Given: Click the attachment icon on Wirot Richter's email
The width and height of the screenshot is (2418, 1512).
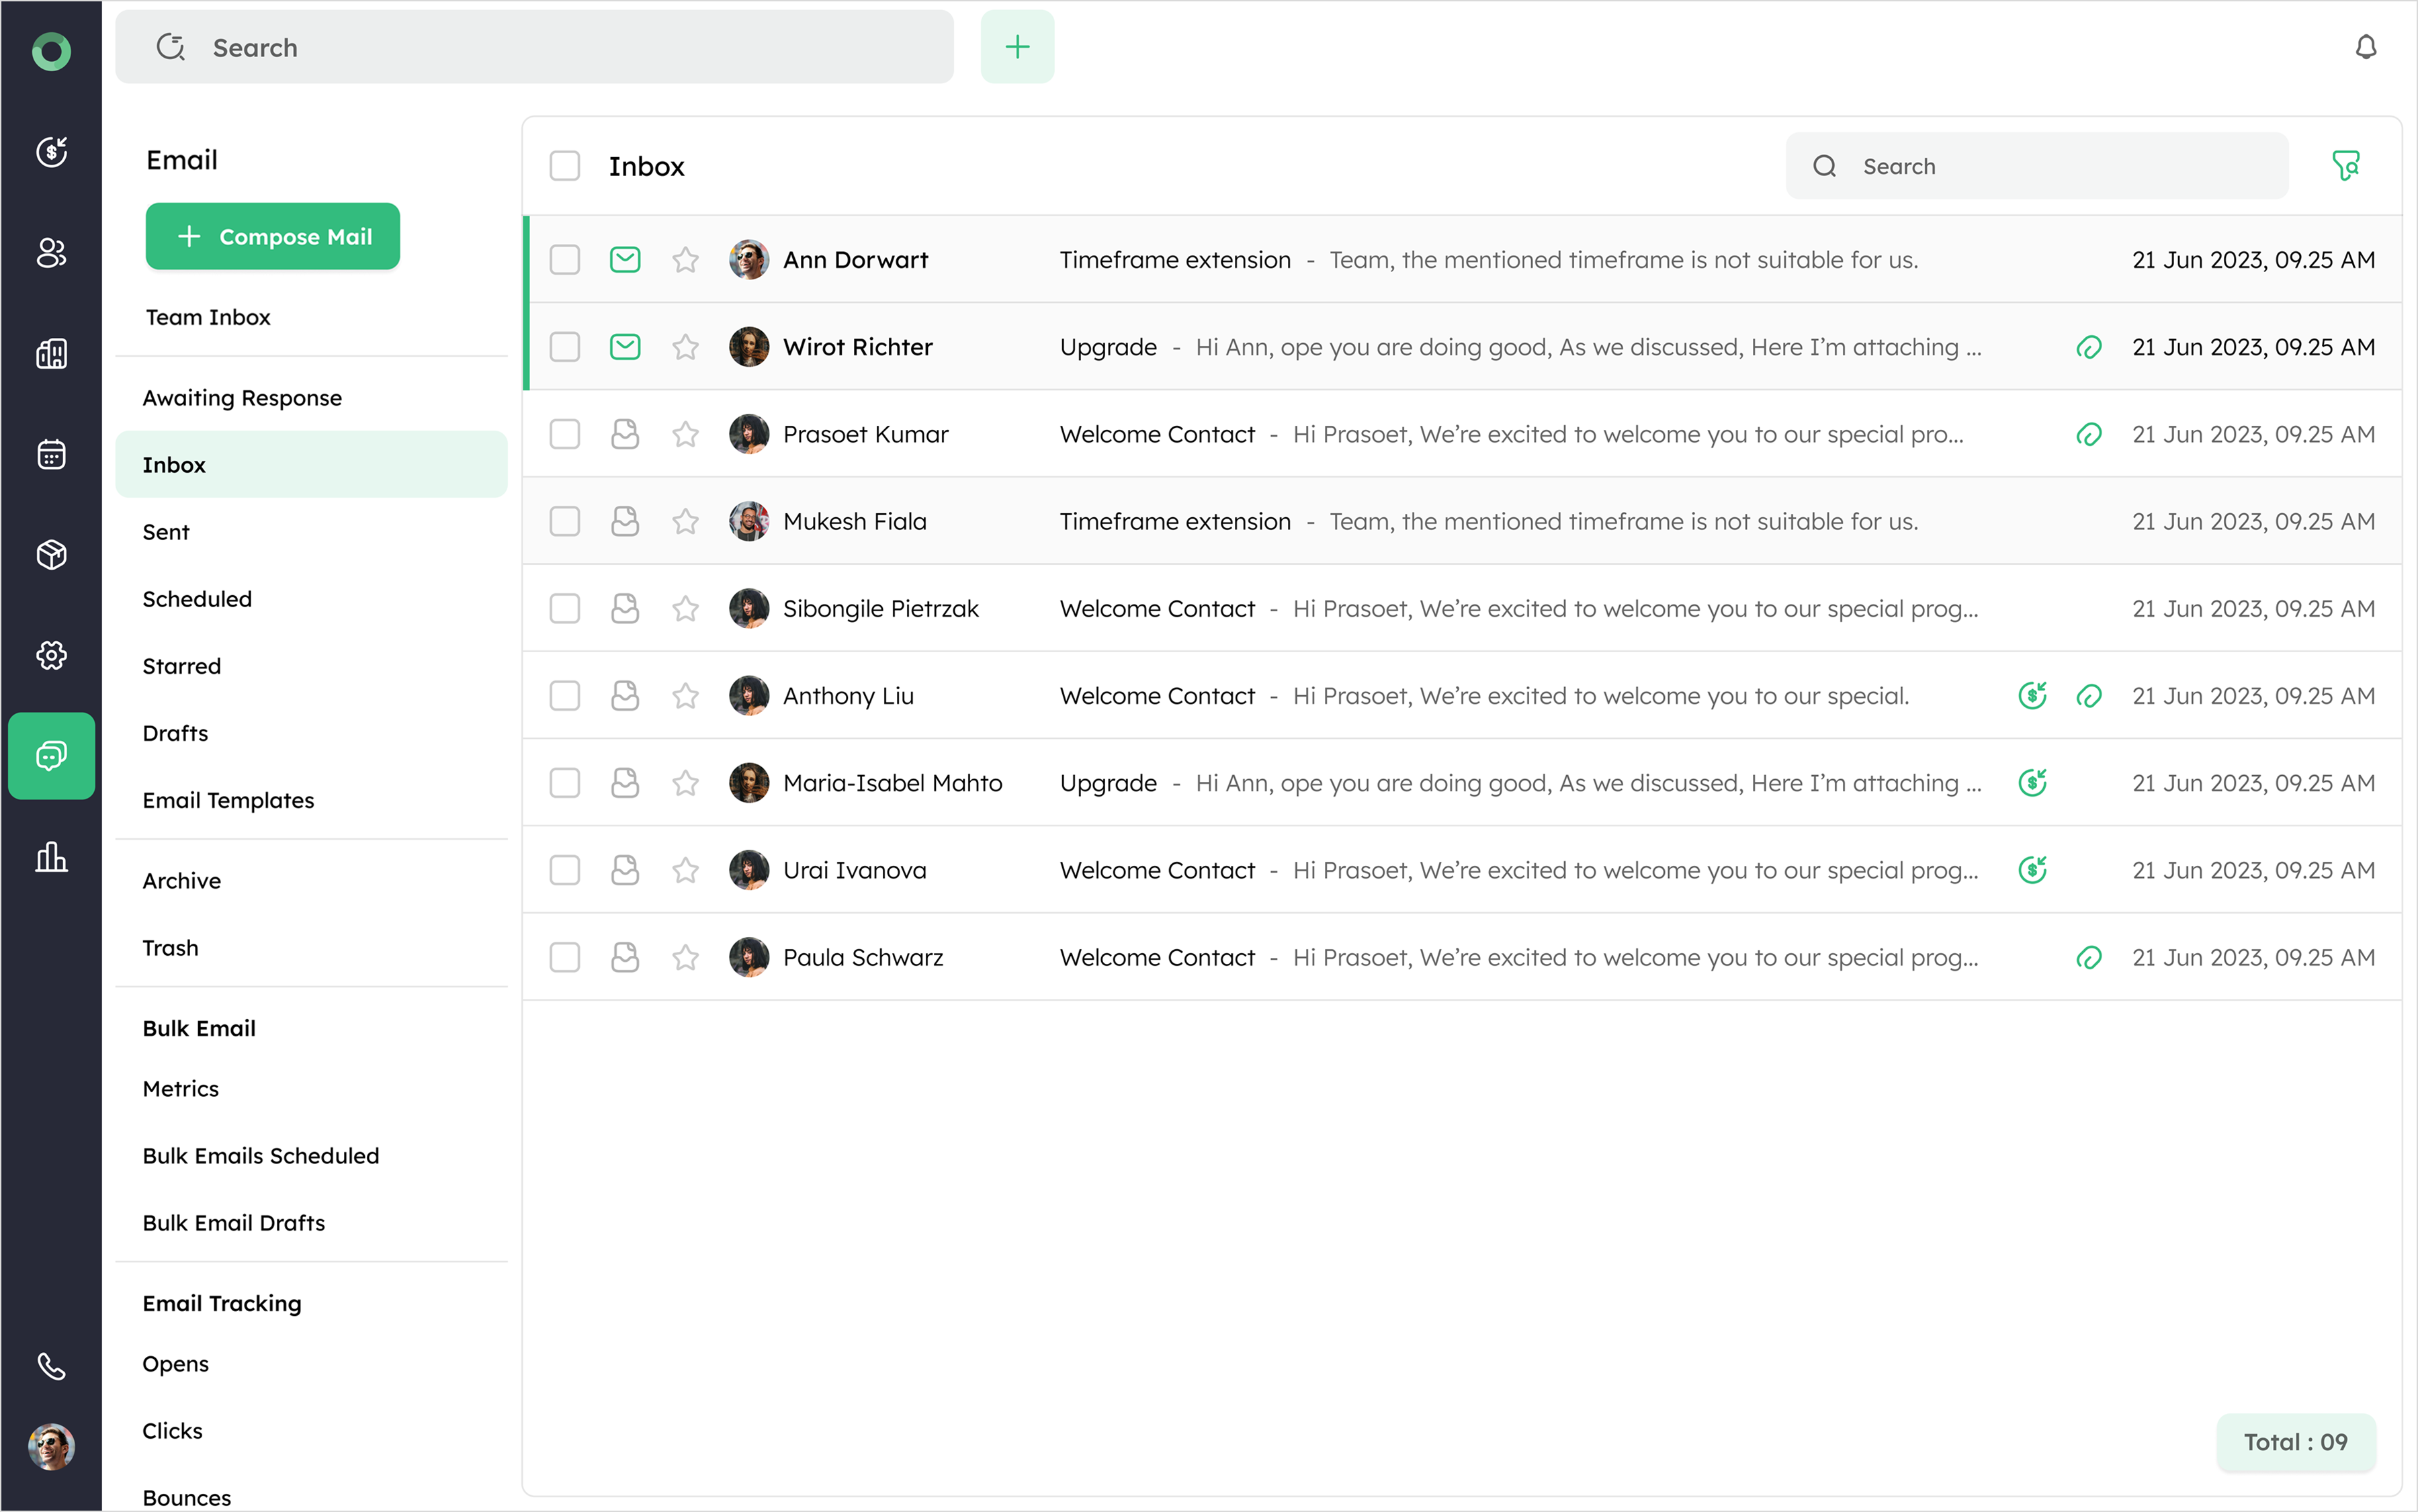Looking at the screenshot, I should tap(2088, 347).
